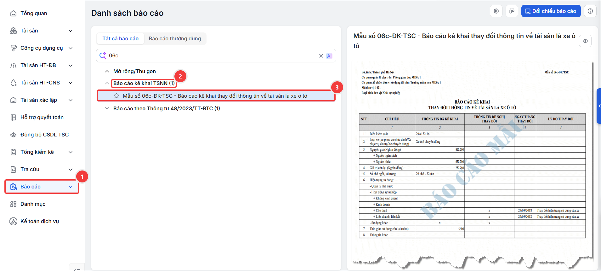Click the Hỗ trợ quyết toán icon
This screenshot has height=271, width=601.
point(13,117)
